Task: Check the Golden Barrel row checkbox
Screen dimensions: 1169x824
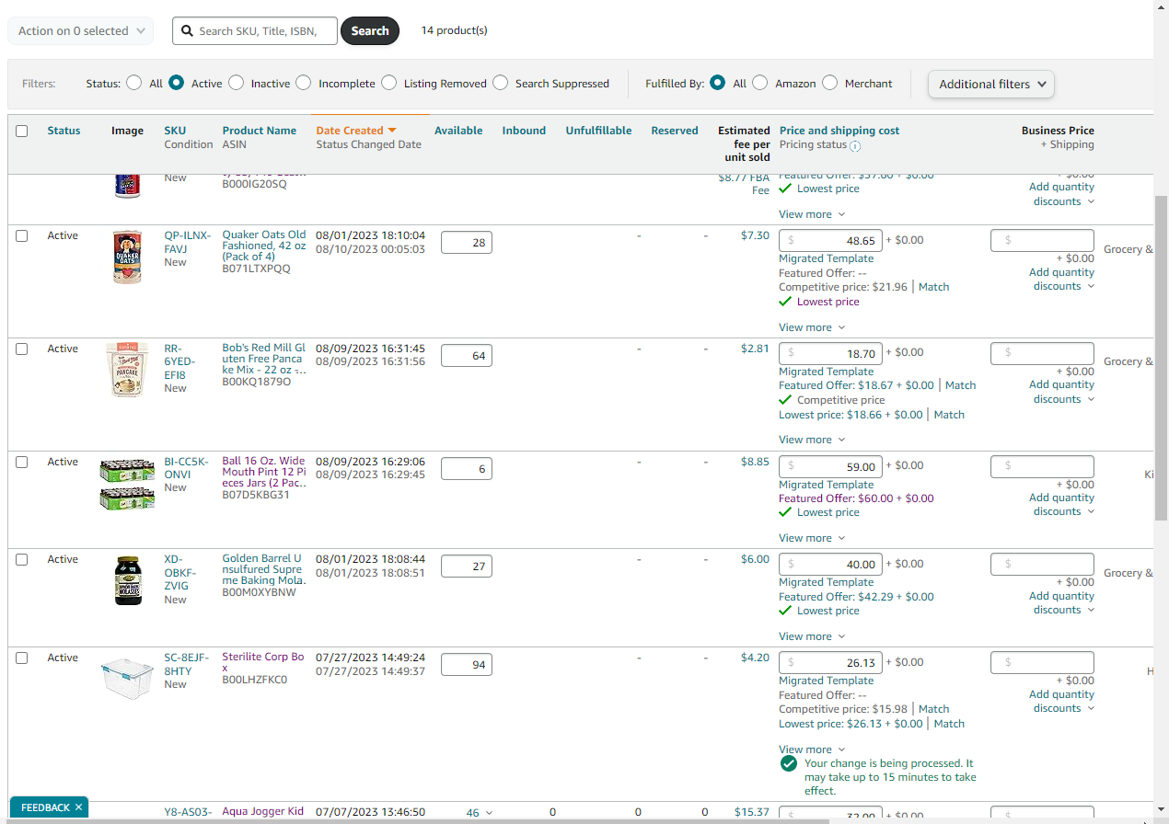Action: (x=22, y=560)
